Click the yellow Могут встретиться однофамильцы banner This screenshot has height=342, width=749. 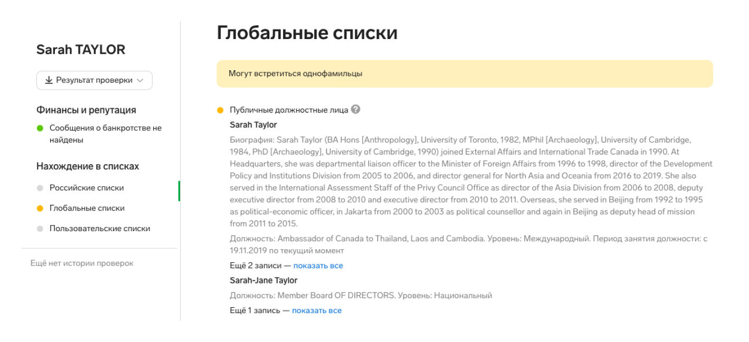coord(464,73)
